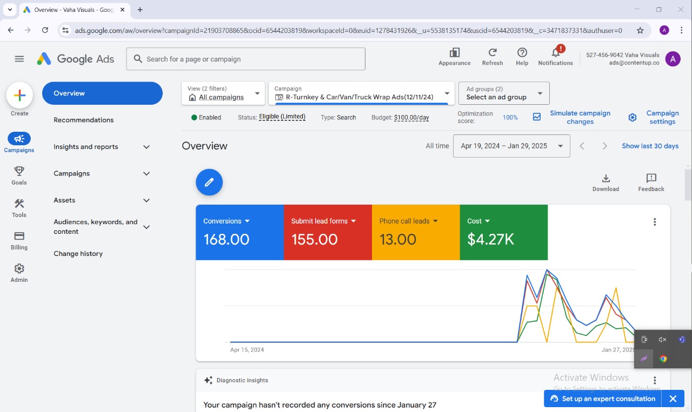Open the Goals trophy icon
Screen dimensions: 692x412
19,172
